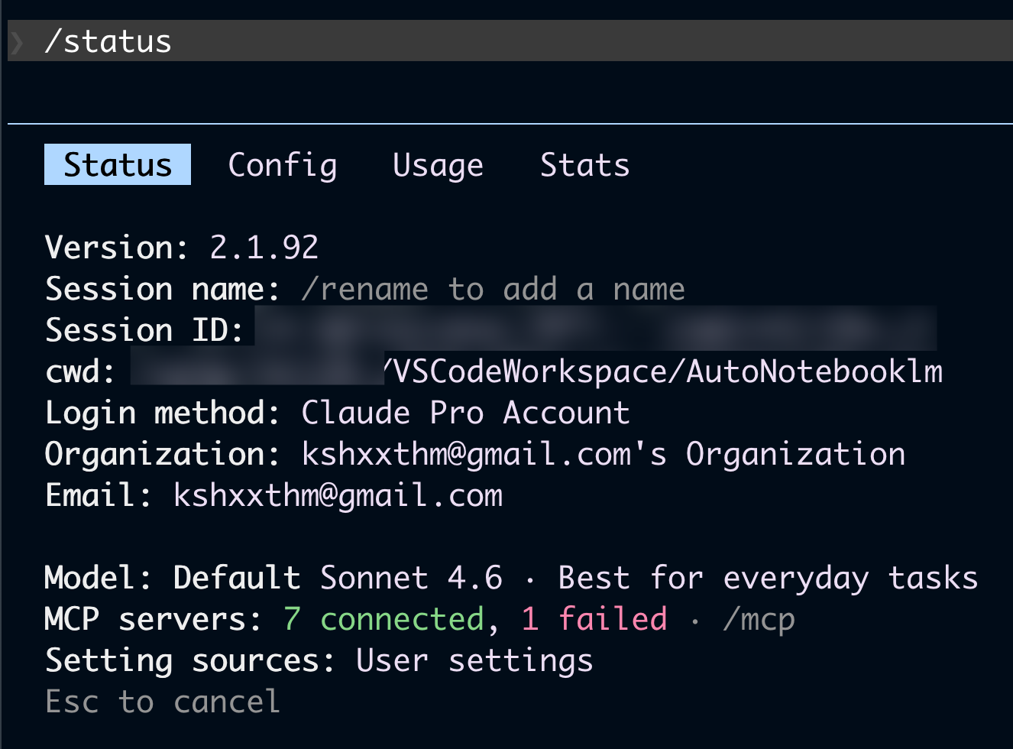Click the red "1 failed" MCP status

click(594, 619)
